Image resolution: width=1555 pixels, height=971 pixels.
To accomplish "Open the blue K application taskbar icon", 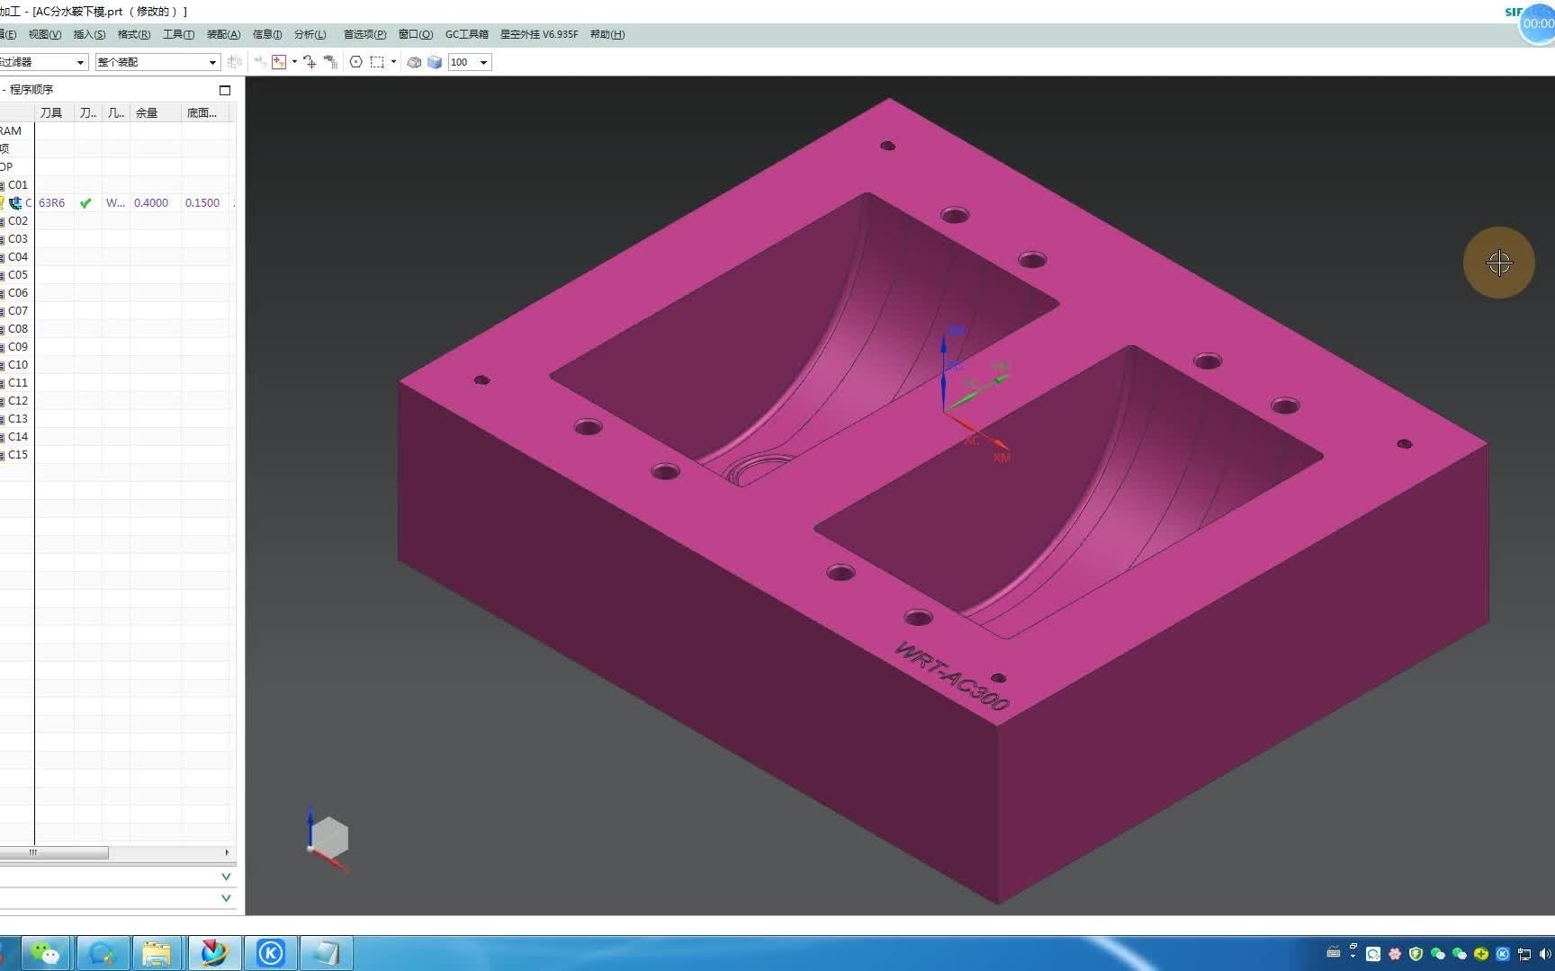I will click(x=271, y=953).
